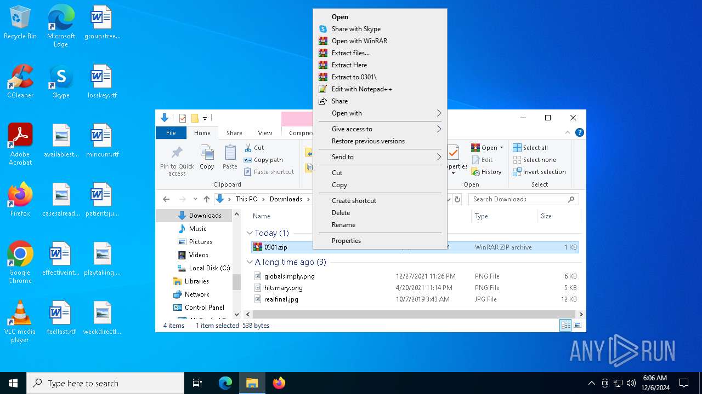702x394 pixels.
Task: Click Refresh button next to address bar
Action: coord(457,199)
